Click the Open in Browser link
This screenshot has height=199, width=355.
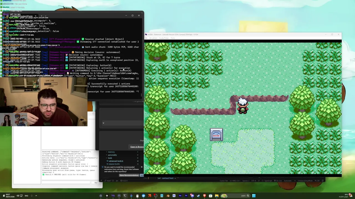coord(137,147)
